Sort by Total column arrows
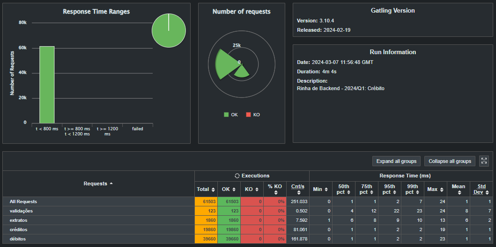Screen dimensions: 496x247 tap(213, 189)
